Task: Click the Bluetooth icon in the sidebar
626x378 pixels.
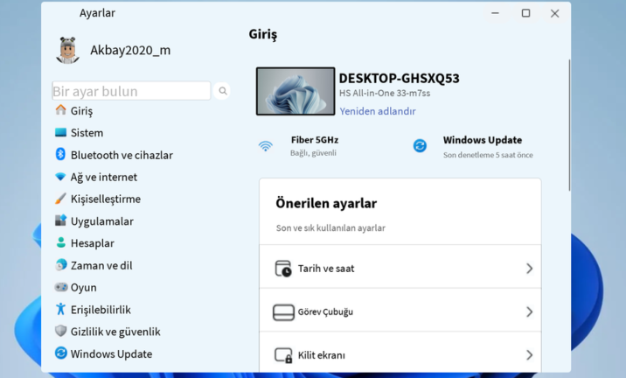Action: pos(60,154)
